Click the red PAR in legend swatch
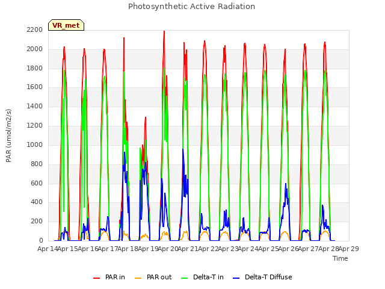This screenshot has width=385, height=289. [96, 278]
